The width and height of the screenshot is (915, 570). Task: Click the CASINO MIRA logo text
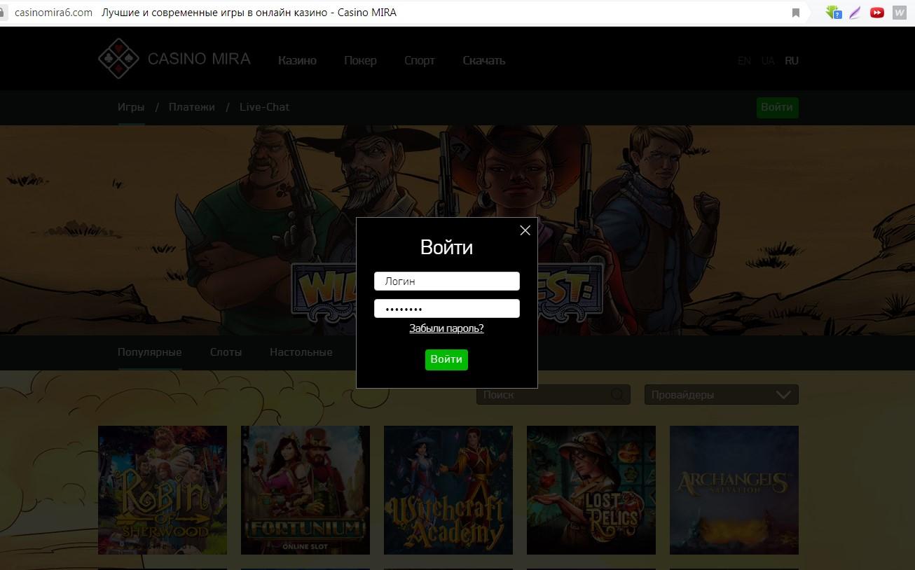(x=199, y=59)
